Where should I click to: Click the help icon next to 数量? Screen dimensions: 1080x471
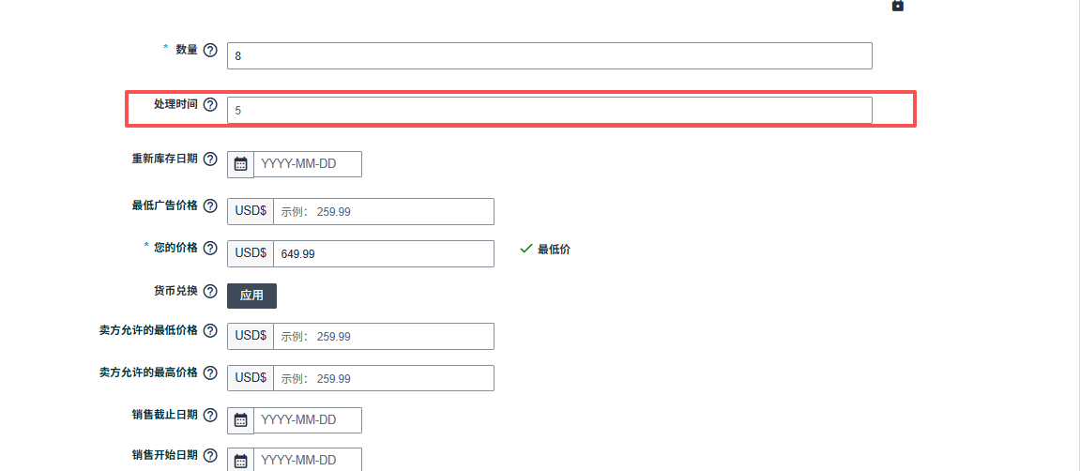click(x=210, y=50)
